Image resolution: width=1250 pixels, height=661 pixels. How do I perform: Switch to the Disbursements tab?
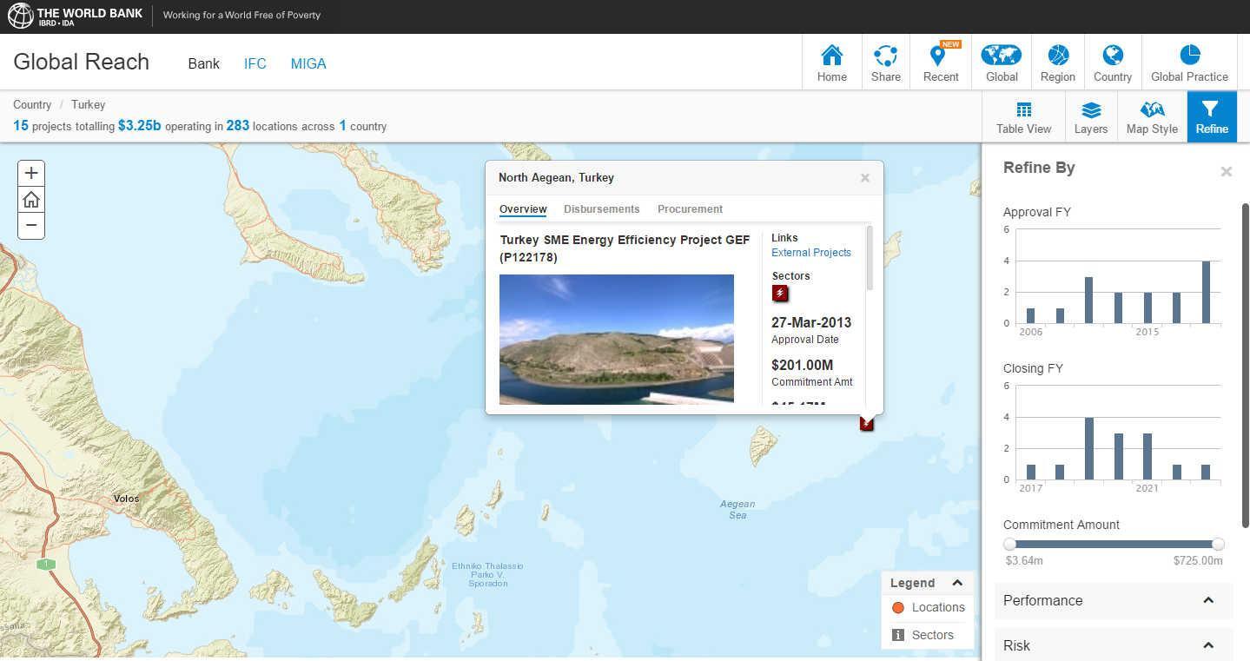(x=601, y=209)
